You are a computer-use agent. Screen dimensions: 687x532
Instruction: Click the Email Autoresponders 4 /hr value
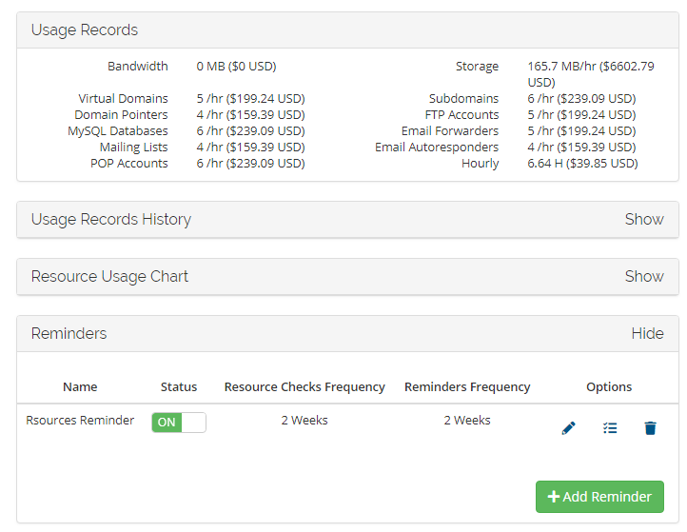click(581, 148)
